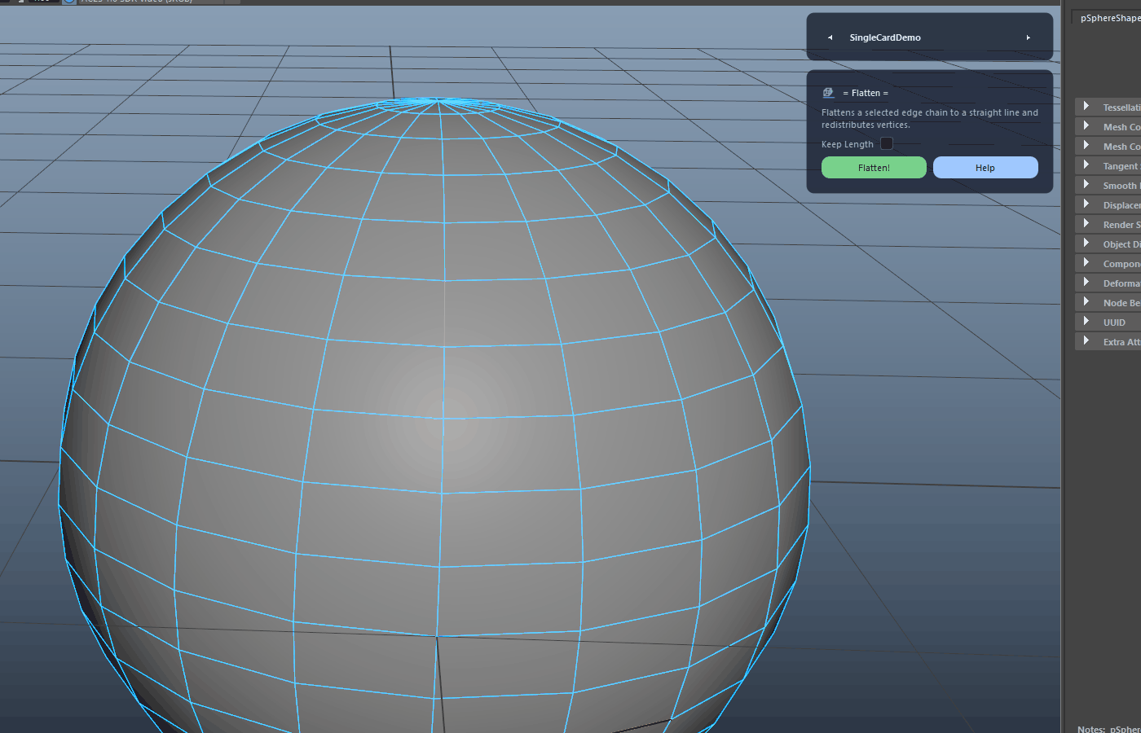Open Help for the Flatten tool
This screenshot has width=1141, height=733.
pos(985,167)
